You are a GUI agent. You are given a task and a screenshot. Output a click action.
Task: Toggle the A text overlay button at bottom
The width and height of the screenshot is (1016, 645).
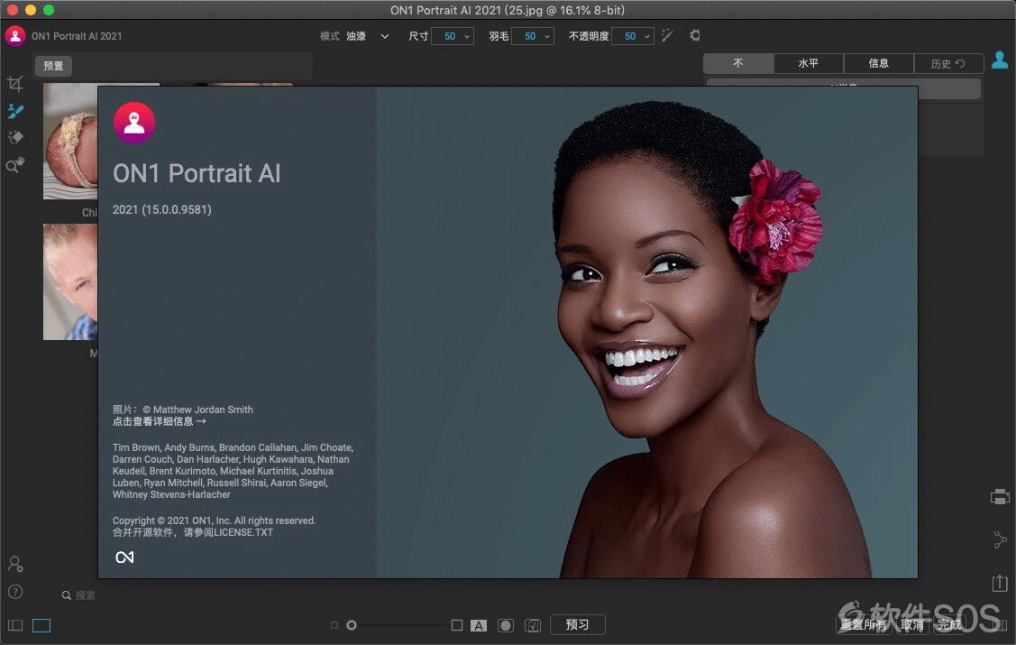coord(478,625)
